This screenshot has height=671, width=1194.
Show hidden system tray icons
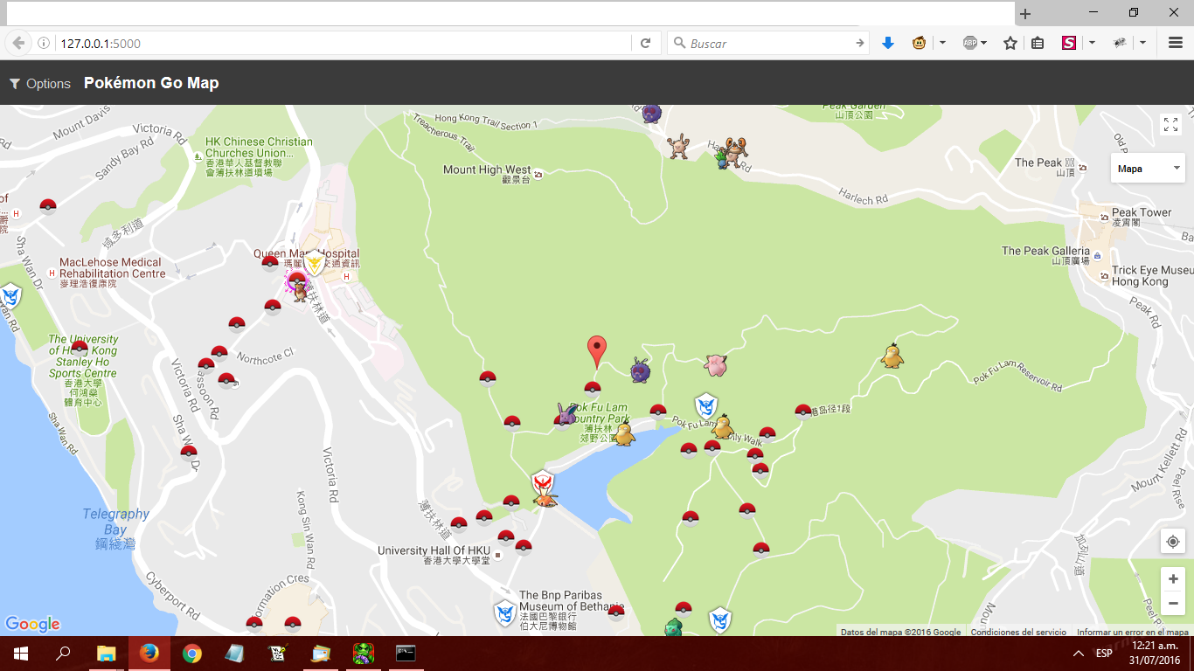tap(1079, 654)
